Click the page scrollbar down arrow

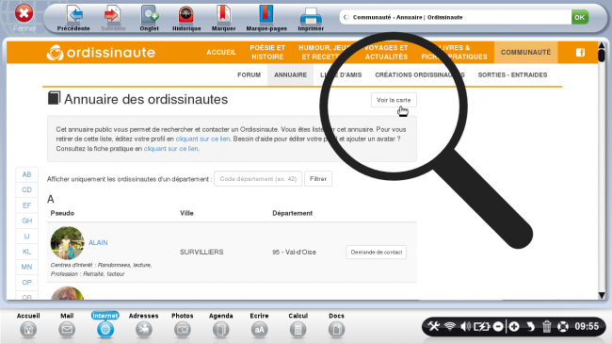pyautogui.click(x=602, y=296)
